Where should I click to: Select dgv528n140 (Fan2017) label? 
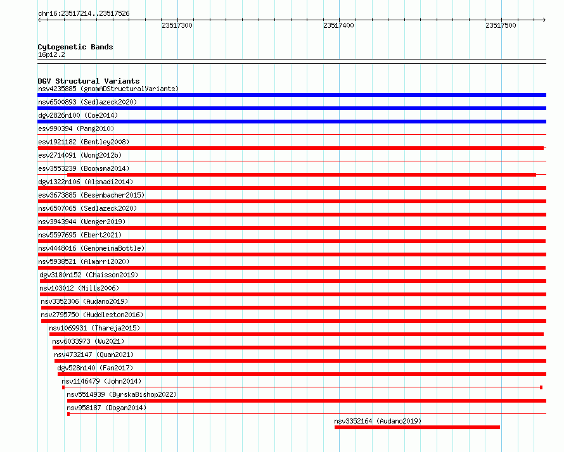[x=95, y=368]
